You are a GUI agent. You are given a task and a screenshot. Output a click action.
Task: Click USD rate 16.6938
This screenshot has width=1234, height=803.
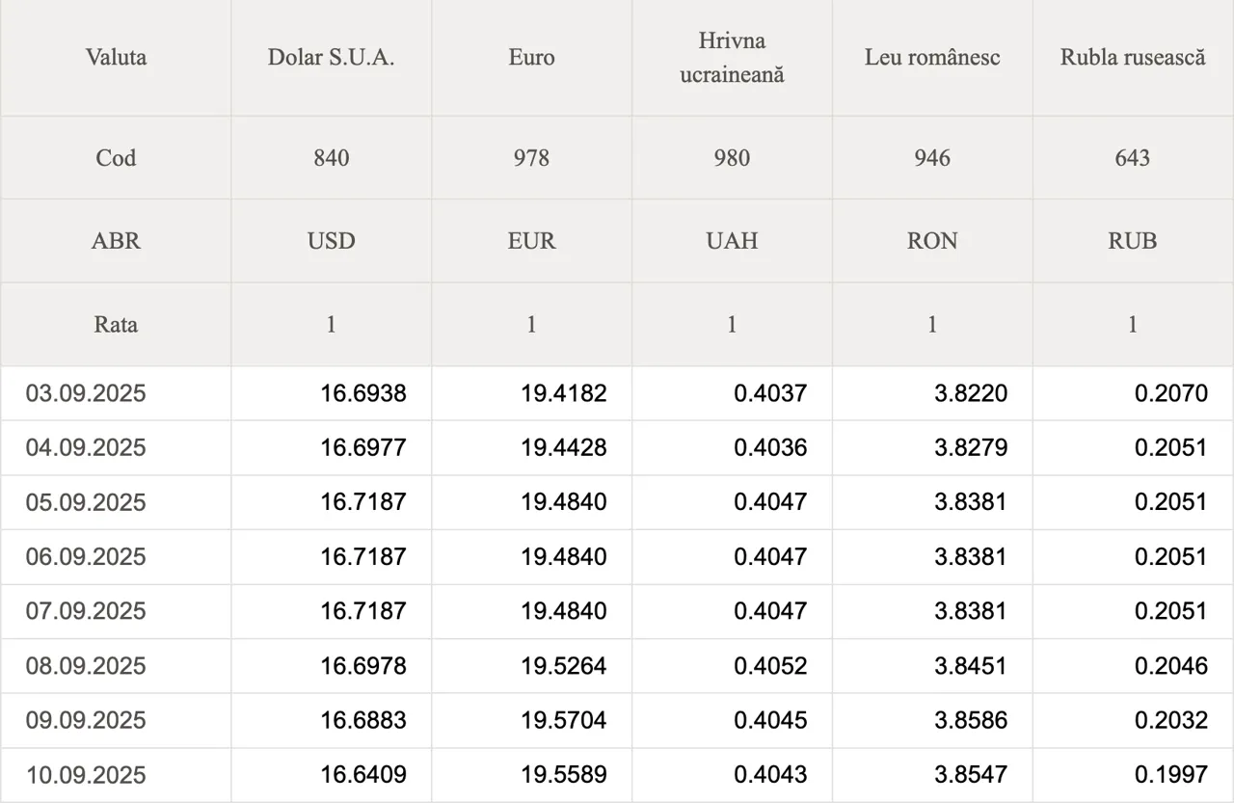pyautogui.click(x=363, y=393)
